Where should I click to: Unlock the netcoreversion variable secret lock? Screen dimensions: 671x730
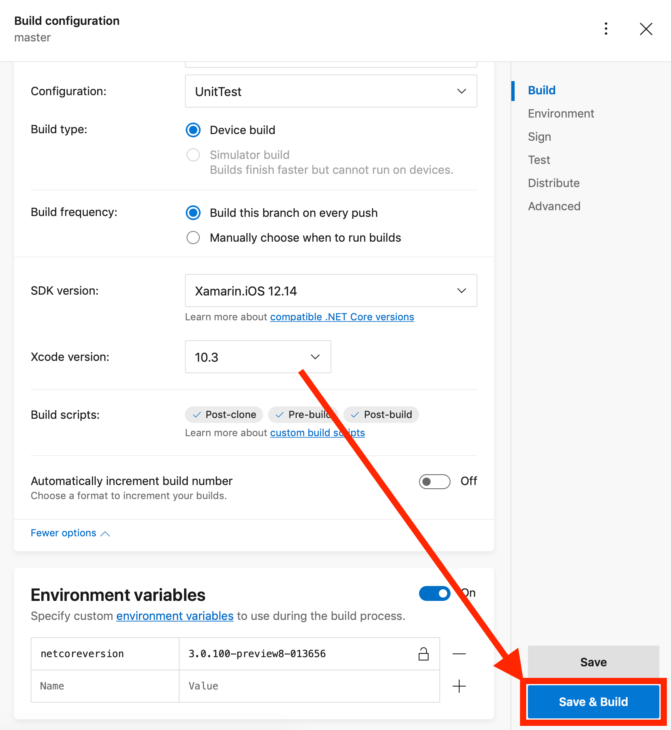[423, 653]
